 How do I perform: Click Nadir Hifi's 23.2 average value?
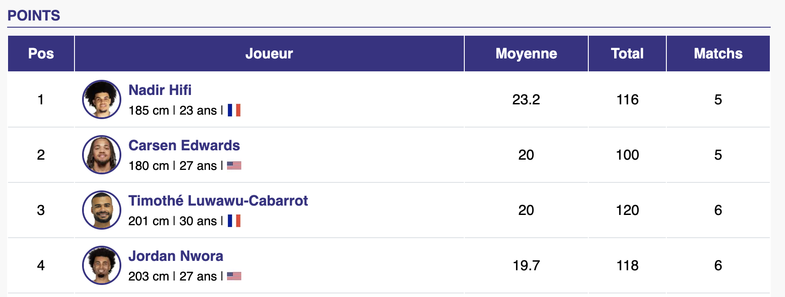point(526,99)
